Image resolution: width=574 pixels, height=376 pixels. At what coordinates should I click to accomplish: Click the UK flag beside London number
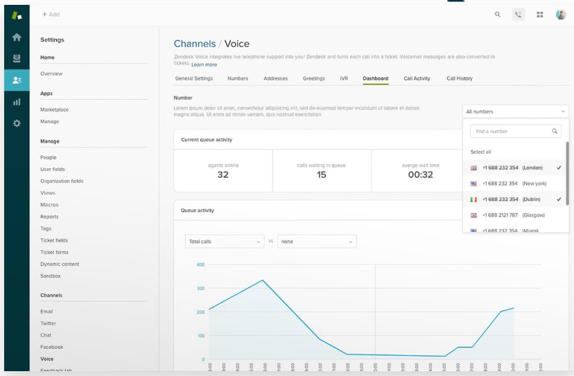tap(473, 168)
